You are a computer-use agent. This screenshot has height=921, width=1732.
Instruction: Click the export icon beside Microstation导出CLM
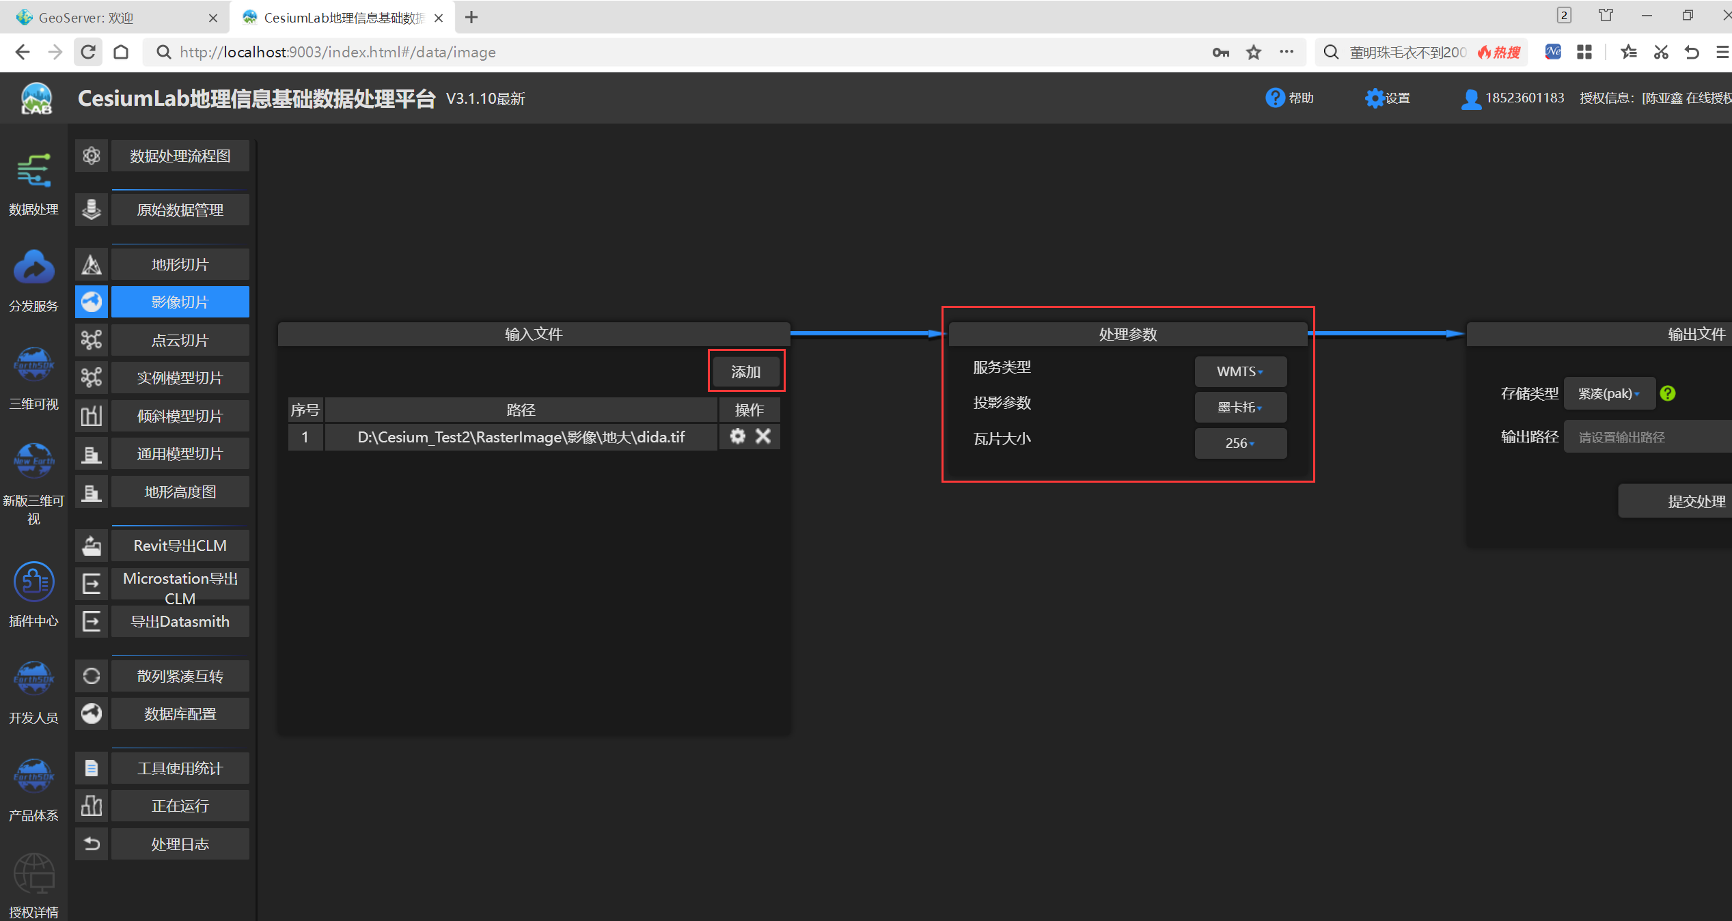click(x=92, y=584)
